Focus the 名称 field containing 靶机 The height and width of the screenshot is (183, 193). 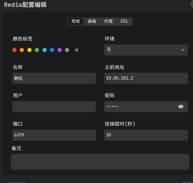pyautogui.click(x=54, y=78)
